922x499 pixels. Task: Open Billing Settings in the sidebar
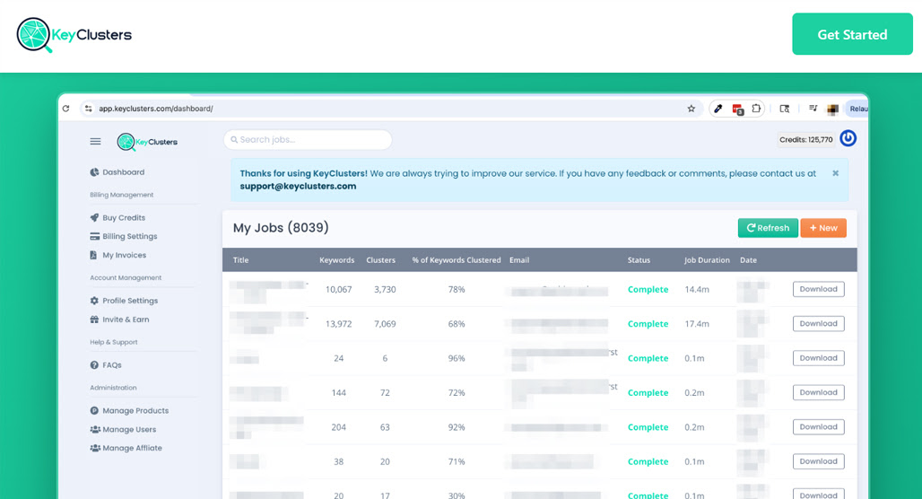pyautogui.click(x=124, y=236)
